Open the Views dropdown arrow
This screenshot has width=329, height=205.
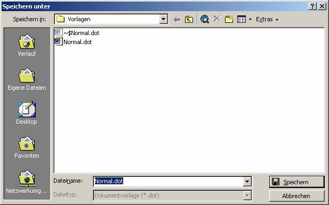250,20
